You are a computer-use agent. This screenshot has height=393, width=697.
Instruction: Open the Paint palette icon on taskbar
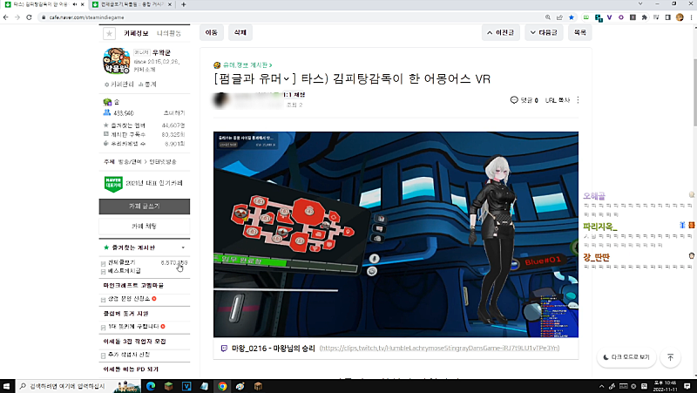coord(240,386)
